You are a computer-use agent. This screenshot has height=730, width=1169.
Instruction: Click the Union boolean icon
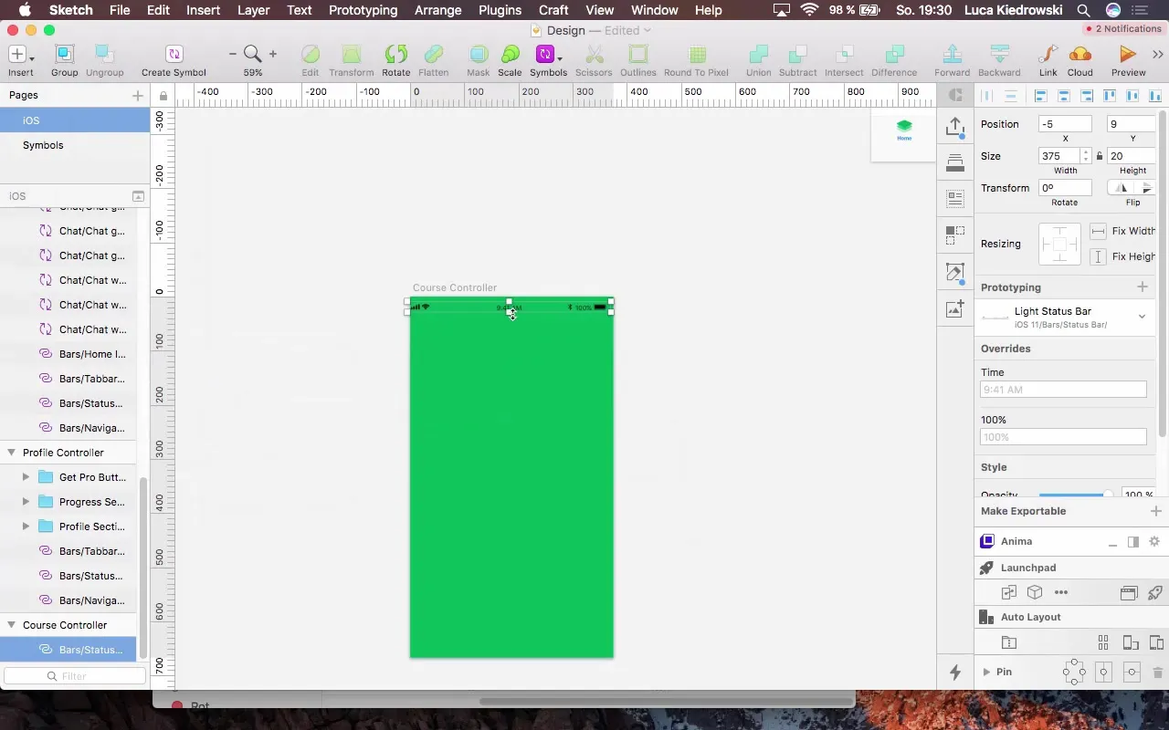[758, 55]
